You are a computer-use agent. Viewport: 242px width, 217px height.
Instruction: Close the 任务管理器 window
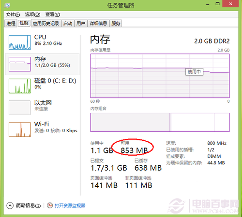[230, 4]
